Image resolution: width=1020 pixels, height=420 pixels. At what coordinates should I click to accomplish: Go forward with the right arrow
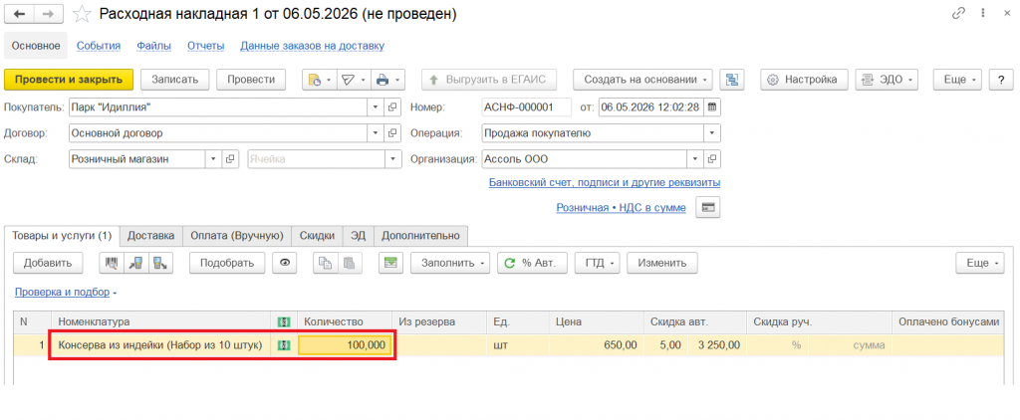coord(48,14)
